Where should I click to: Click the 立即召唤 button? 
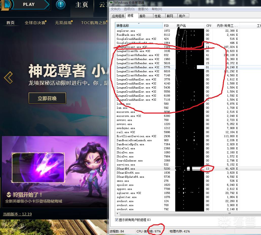[47, 98]
